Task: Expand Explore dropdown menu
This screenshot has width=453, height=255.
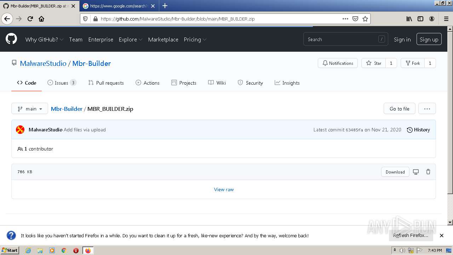Action: pos(131,39)
